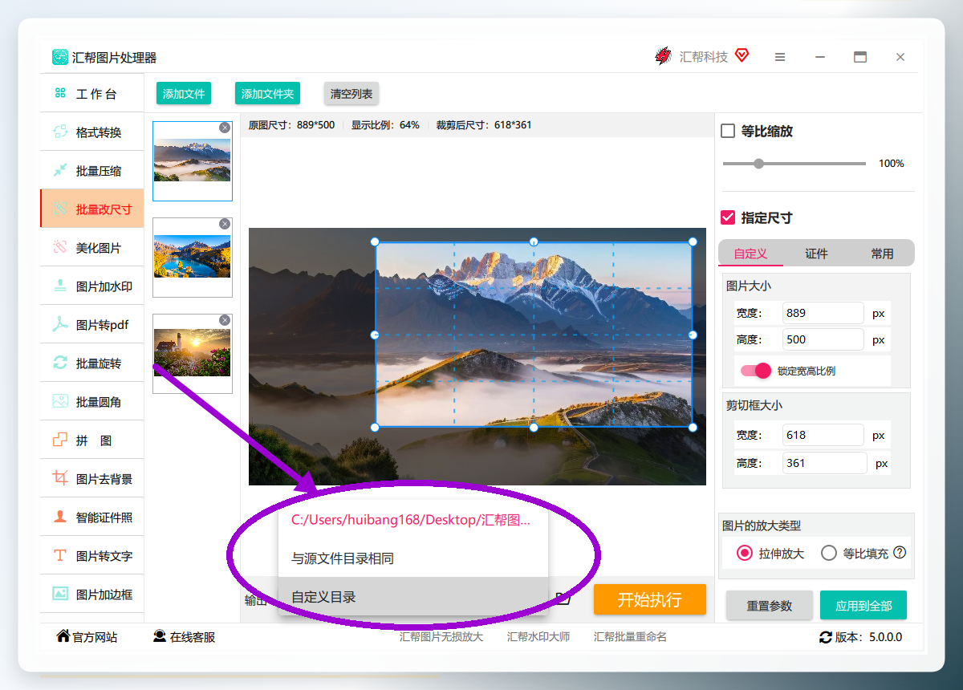Select 拉伸放大 radio button
Image resolution: width=963 pixels, height=690 pixels.
click(x=745, y=553)
